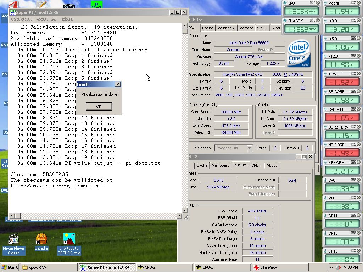
Task: Click the memory Size field 1024 MBytes
Action: [x=218, y=187]
